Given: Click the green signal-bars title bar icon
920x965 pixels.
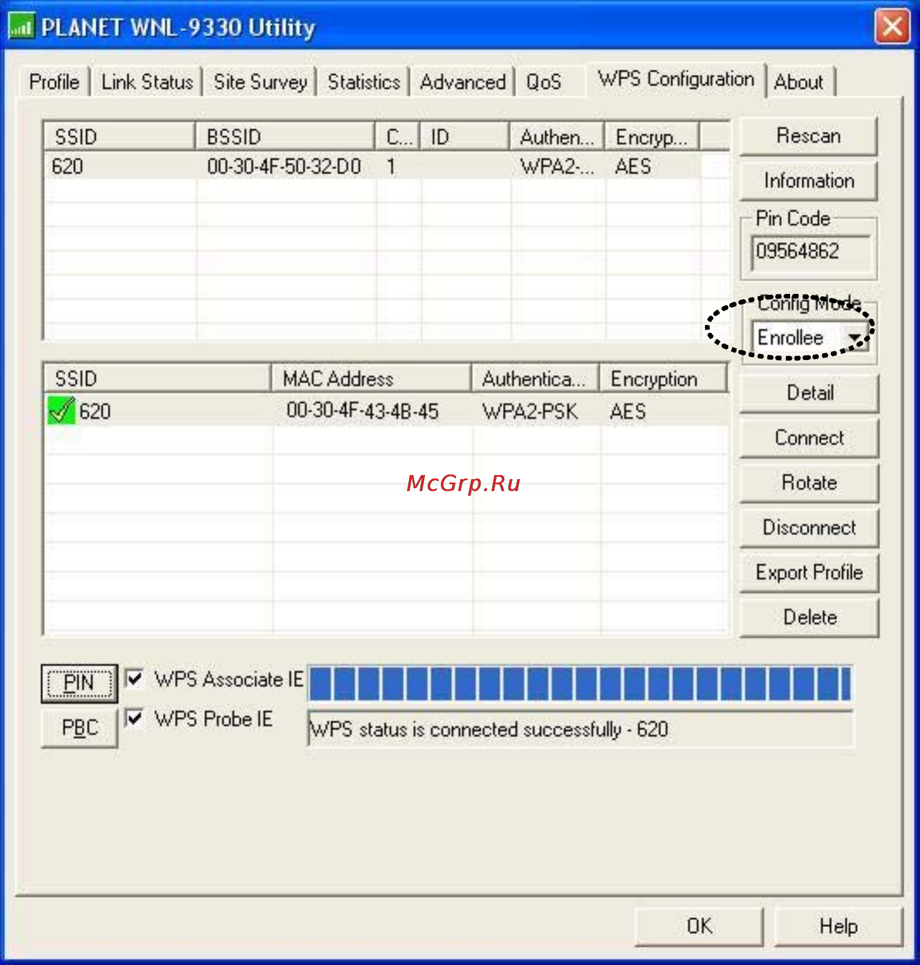Looking at the screenshot, I should 21,26.
